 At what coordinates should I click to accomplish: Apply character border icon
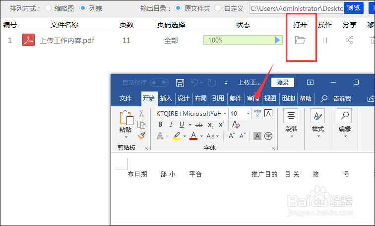pos(268,113)
